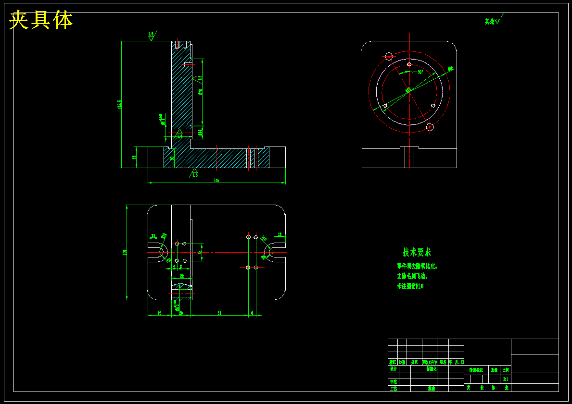Viewport: 572px width, 404px height.
Task: Select the vertical 133.5 height dimension
Action: (x=119, y=104)
